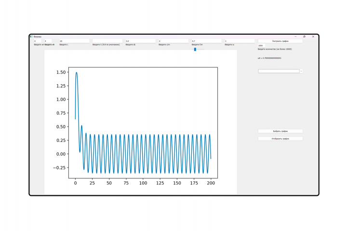Click the ω input field with value 1
This screenshot has width=347, height=231.
tap(240, 41)
